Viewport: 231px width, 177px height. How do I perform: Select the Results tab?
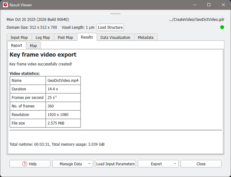(x=87, y=37)
